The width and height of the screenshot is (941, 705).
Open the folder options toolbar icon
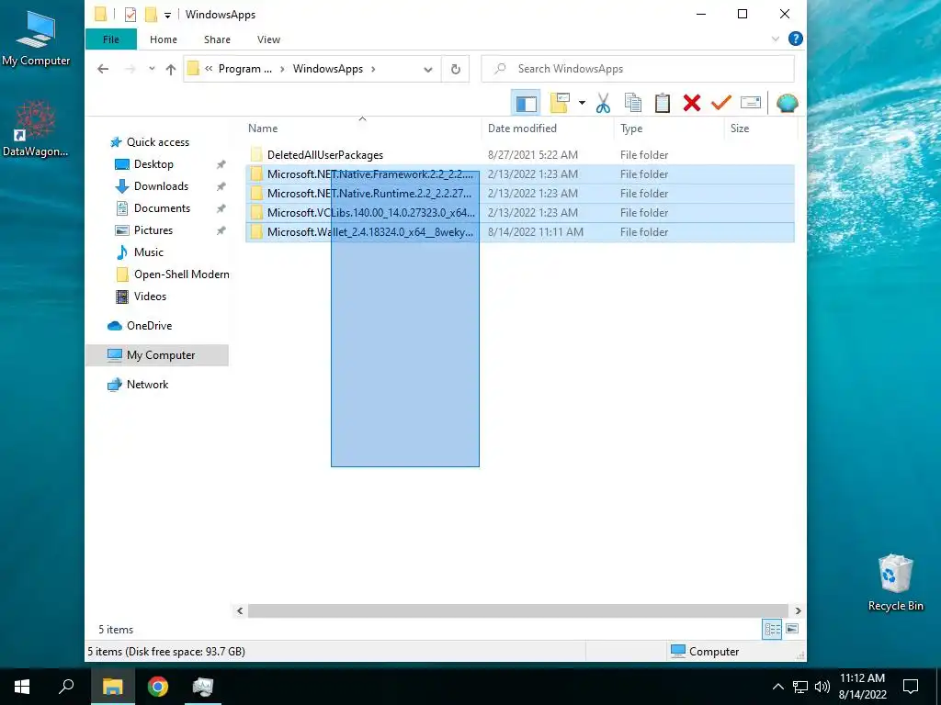[x=560, y=103]
